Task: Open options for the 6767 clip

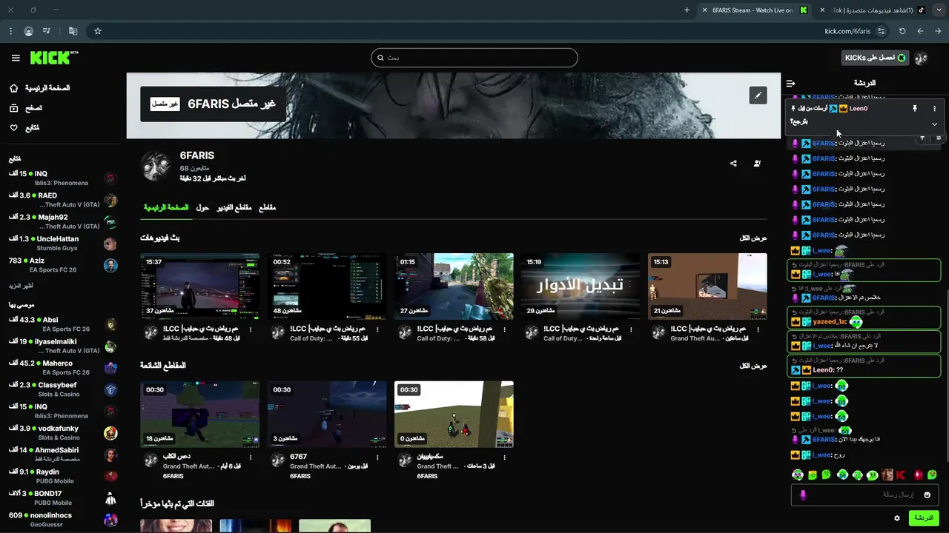Action: tap(377, 457)
